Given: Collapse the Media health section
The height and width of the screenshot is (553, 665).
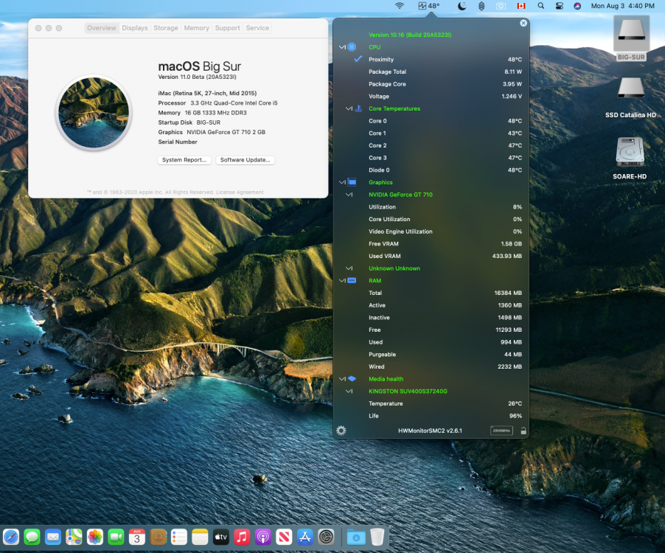Looking at the screenshot, I should coord(342,379).
